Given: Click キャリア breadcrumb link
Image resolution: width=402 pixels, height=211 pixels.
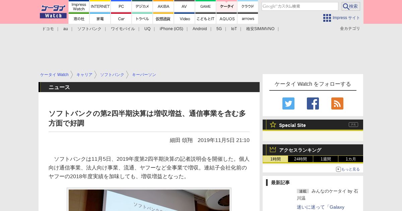Looking at the screenshot, I should click(x=84, y=75).
